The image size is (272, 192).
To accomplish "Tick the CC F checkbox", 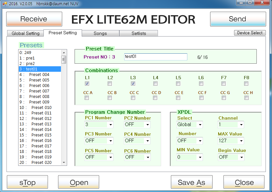I will click(201, 98).
